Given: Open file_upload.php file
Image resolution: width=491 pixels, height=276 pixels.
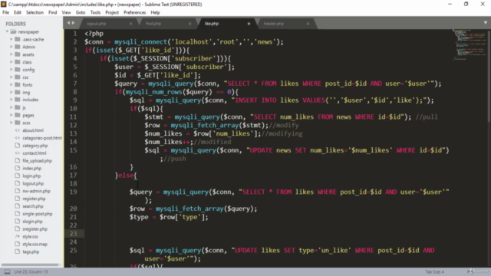Looking at the screenshot, I should pos(38,160).
